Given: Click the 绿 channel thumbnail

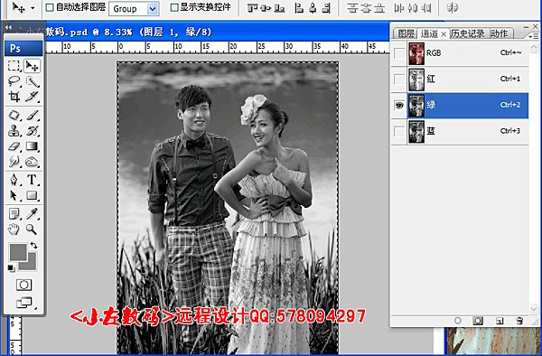Looking at the screenshot, I should pos(416,106).
